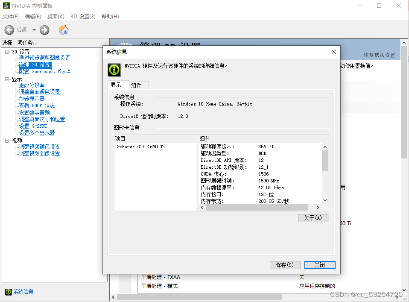The image size is (409, 302).
Task: Select 旋转显示器 in the tree
Action: pos(32,99)
